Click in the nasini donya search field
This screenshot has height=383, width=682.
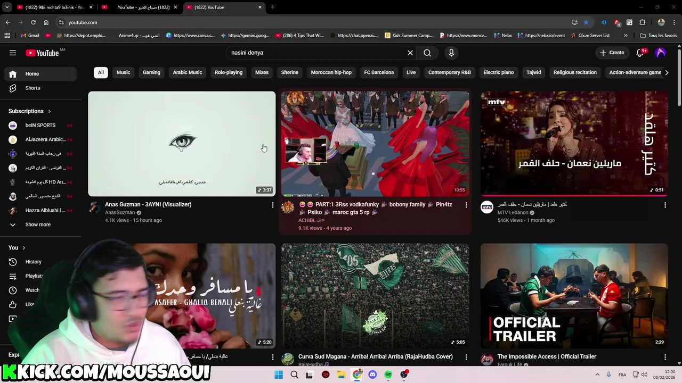(x=316, y=53)
